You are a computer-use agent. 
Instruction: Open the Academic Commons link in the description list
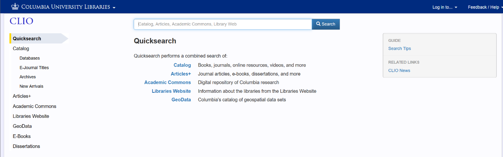[167, 82]
